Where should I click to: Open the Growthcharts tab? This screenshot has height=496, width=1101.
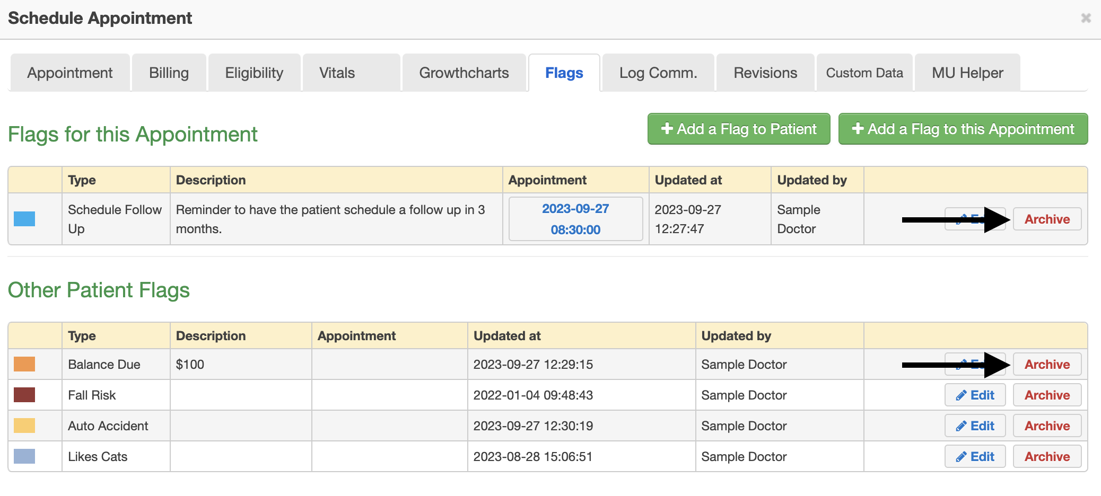(464, 73)
